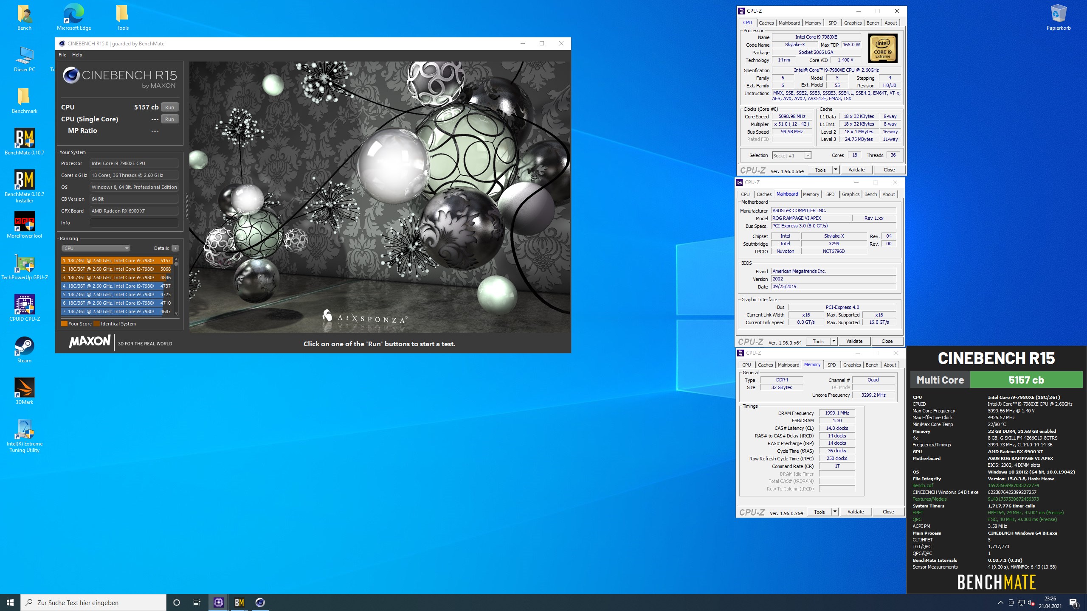
Task: Launch Intel Extreme Tuning Utility shortcut
Action: (24, 436)
